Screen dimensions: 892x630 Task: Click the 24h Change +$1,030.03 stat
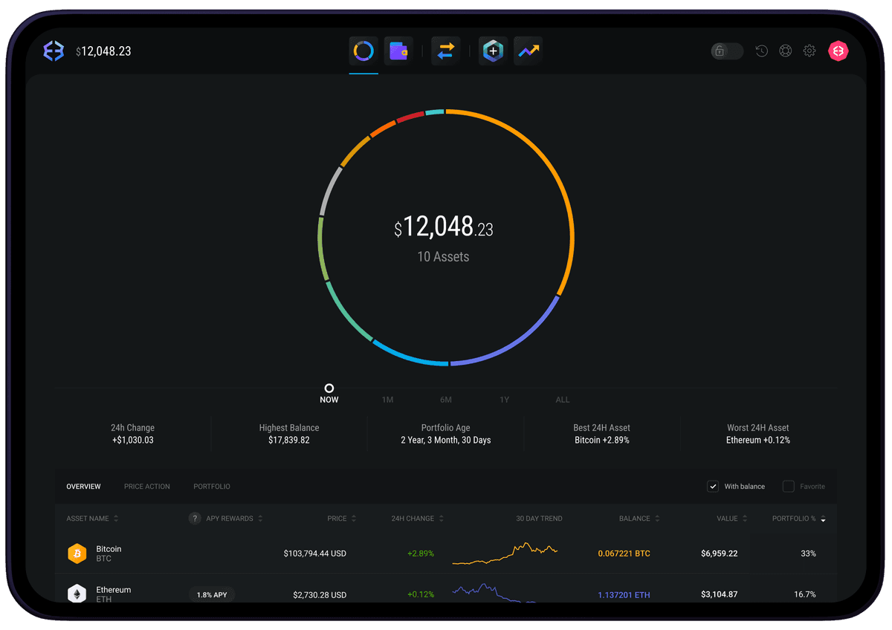[x=132, y=434]
